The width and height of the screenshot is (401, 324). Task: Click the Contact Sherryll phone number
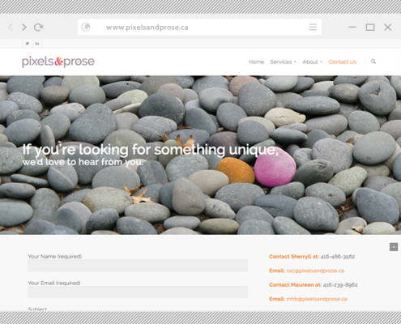click(338, 257)
